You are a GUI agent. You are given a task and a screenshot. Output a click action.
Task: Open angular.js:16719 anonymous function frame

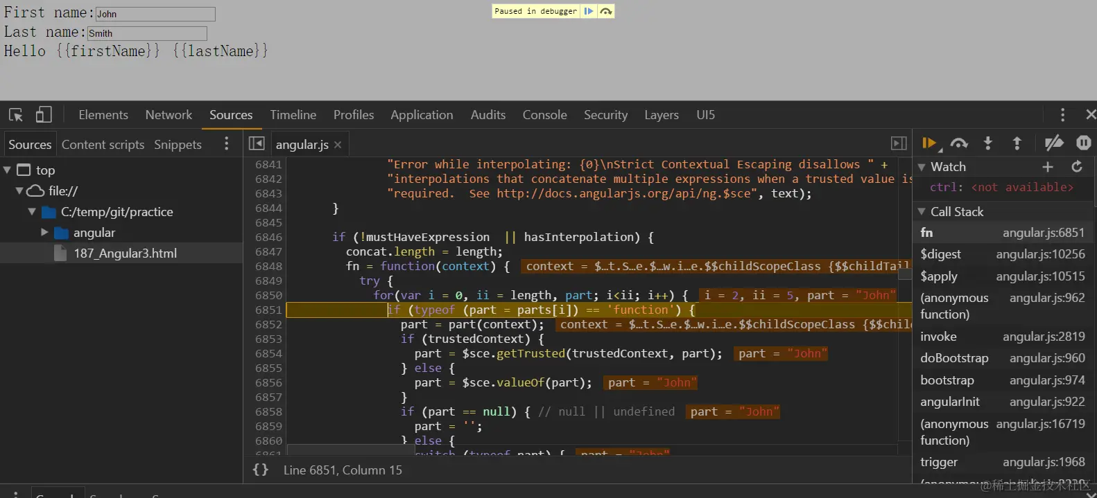click(x=1003, y=432)
